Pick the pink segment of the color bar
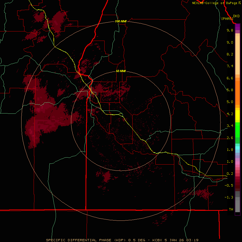Image resolution: width=242 pixels, height=242 pixels. pos(237,163)
